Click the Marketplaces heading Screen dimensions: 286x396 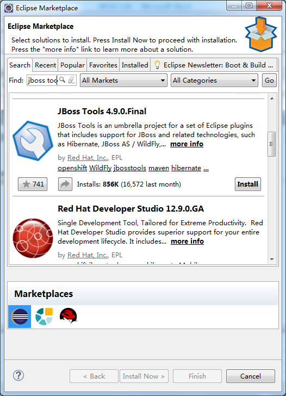43,294
